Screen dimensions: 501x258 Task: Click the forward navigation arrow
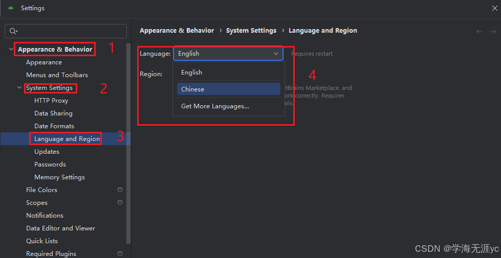493,31
